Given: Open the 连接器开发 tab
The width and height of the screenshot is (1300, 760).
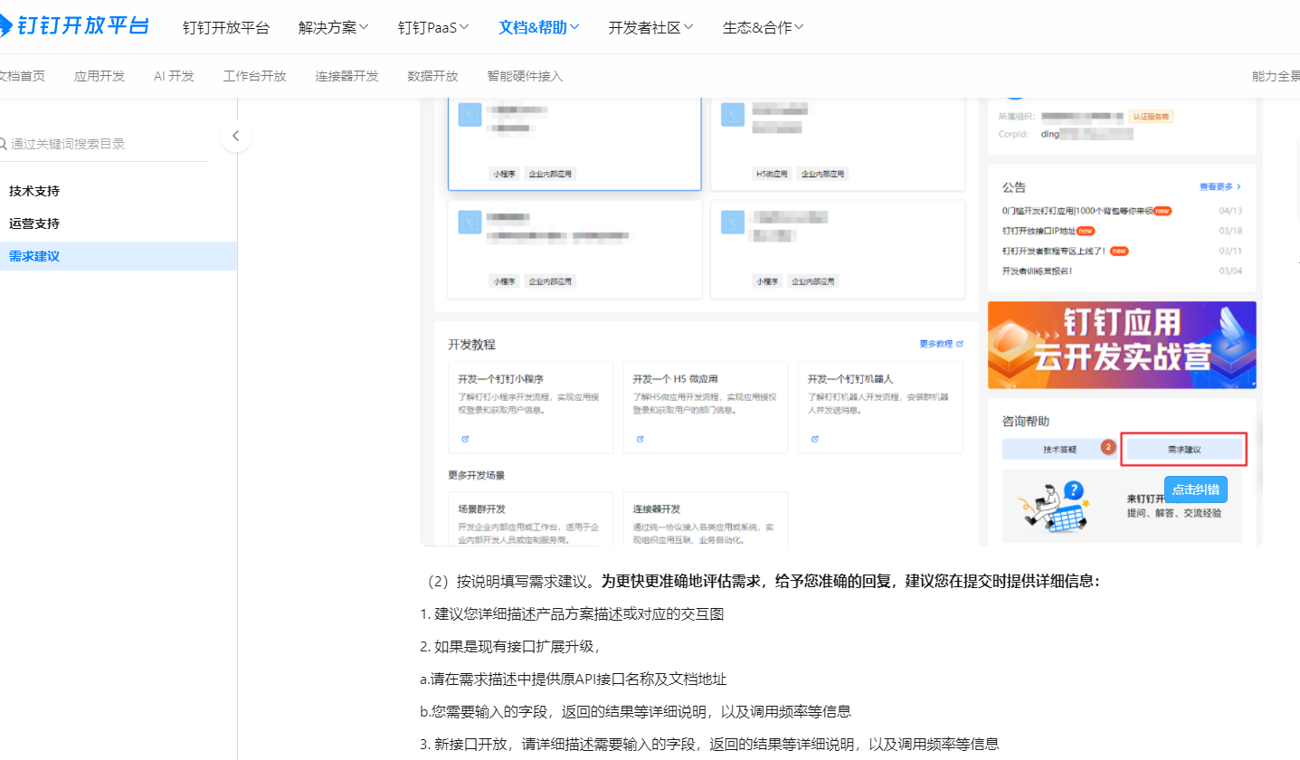Looking at the screenshot, I should 347,76.
